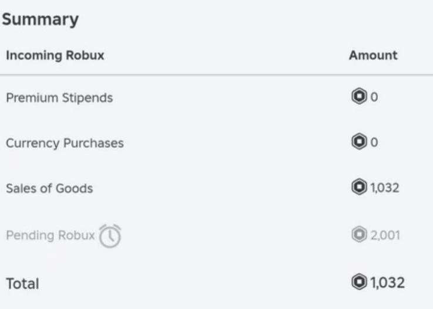Click the Robux icon next to Sales of Goods
The image size is (433, 309).
(x=359, y=186)
